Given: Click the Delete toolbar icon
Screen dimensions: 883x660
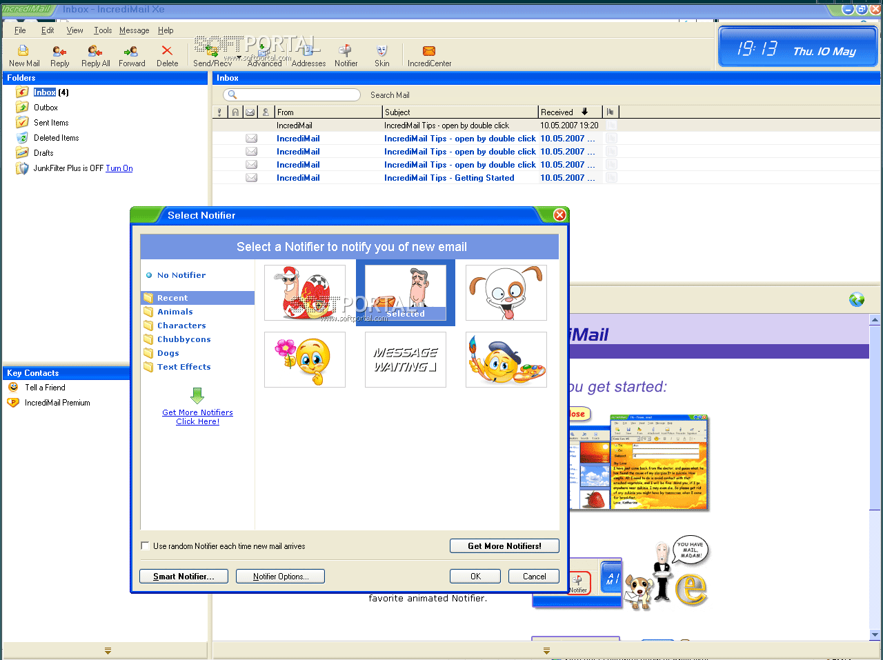Looking at the screenshot, I should [x=167, y=56].
